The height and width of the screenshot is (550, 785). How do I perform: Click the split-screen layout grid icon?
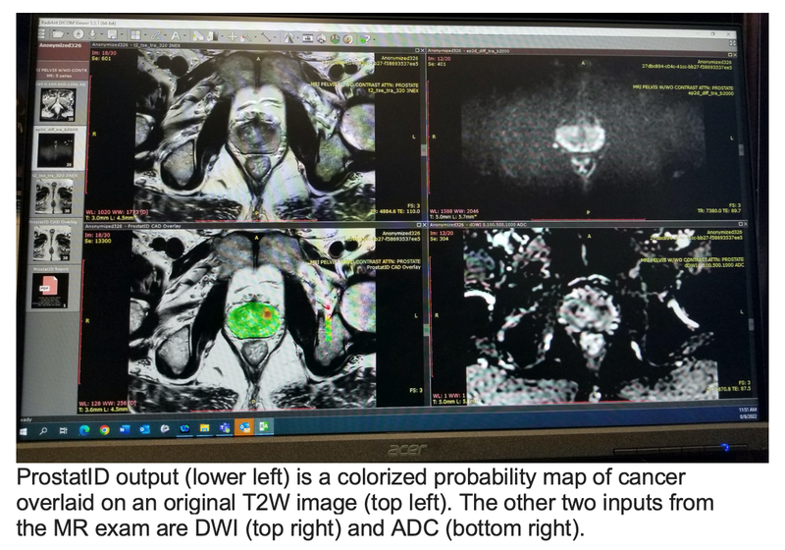(x=135, y=35)
